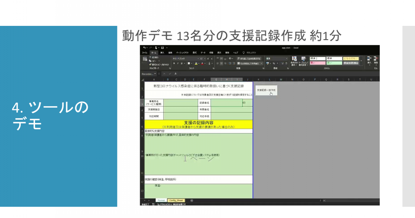Image resolution: width=415 pixels, height=218 pixels.
Task: Toggle Bold formatting in the font group
Action: pos(174,63)
